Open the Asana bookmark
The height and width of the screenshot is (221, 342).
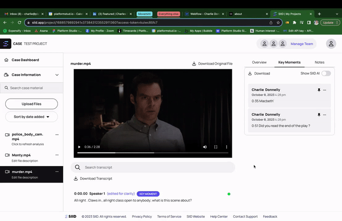click(41, 31)
